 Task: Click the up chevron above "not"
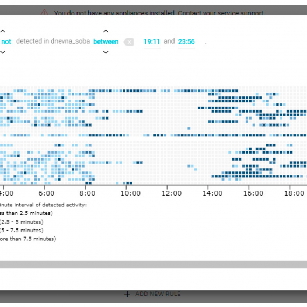3,31
